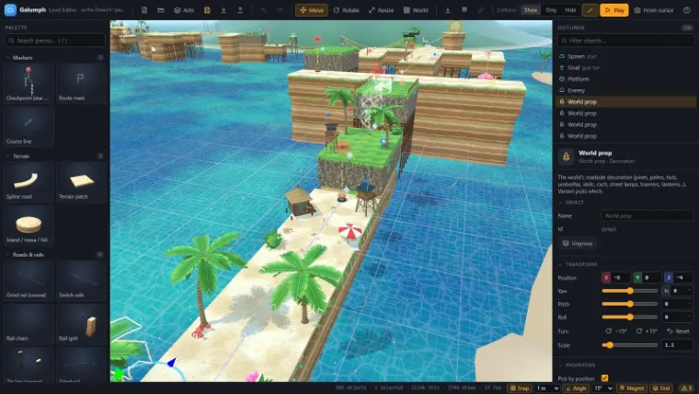Click the new file document icon
Image resolution: width=699 pixels, height=394 pixels.
point(144,10)
